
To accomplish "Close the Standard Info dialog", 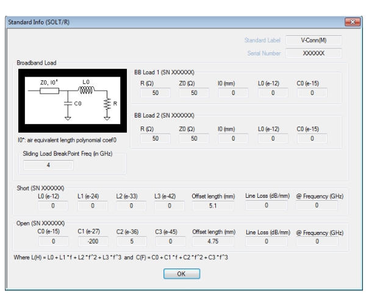I will pos(353,22).
